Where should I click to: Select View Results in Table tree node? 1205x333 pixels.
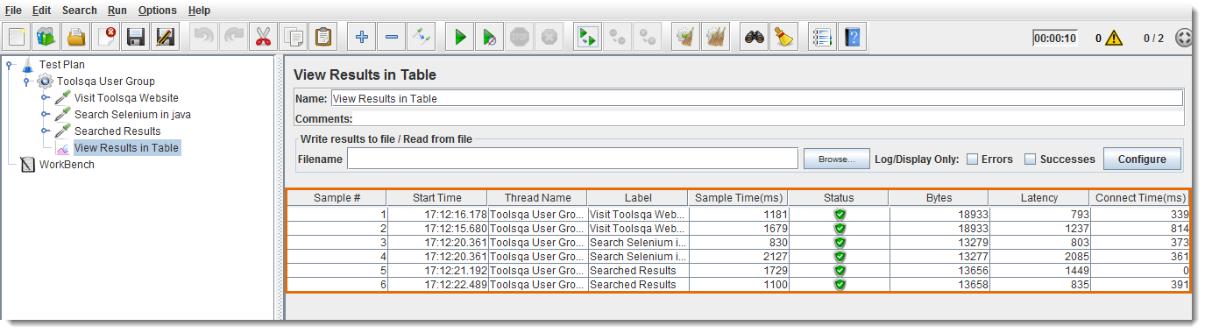[x=126, y=147]
